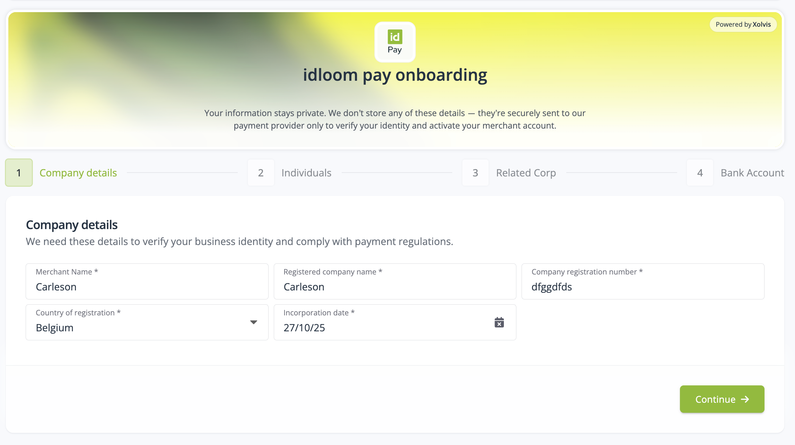Go to the Bank Account step
This screenshot has height=445, width=795.
click(x=752, y=172)
